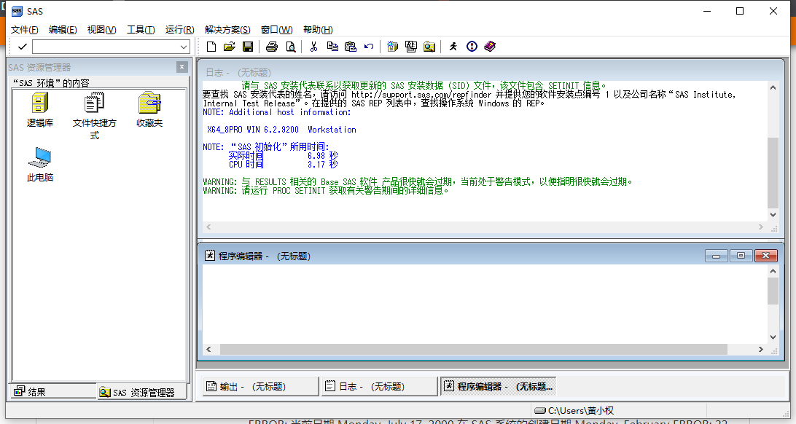Click the program editor window title icon
Viewport: 796px width, 424px height.
210,255
